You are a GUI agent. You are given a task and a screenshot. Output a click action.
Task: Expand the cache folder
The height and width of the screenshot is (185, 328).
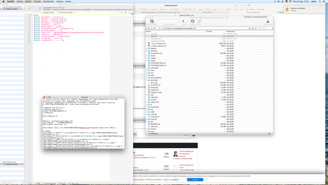[147, 56]
